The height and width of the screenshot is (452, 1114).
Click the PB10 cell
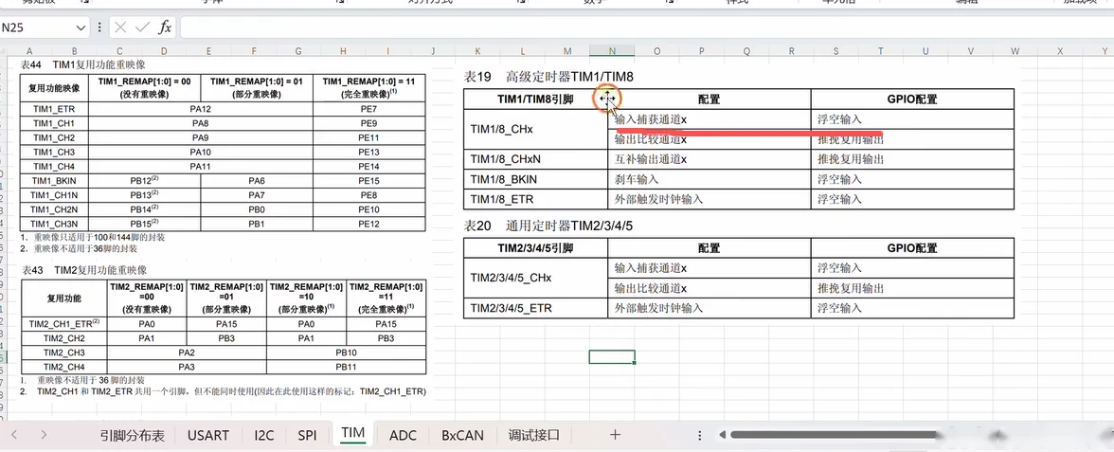pos(346,353)
